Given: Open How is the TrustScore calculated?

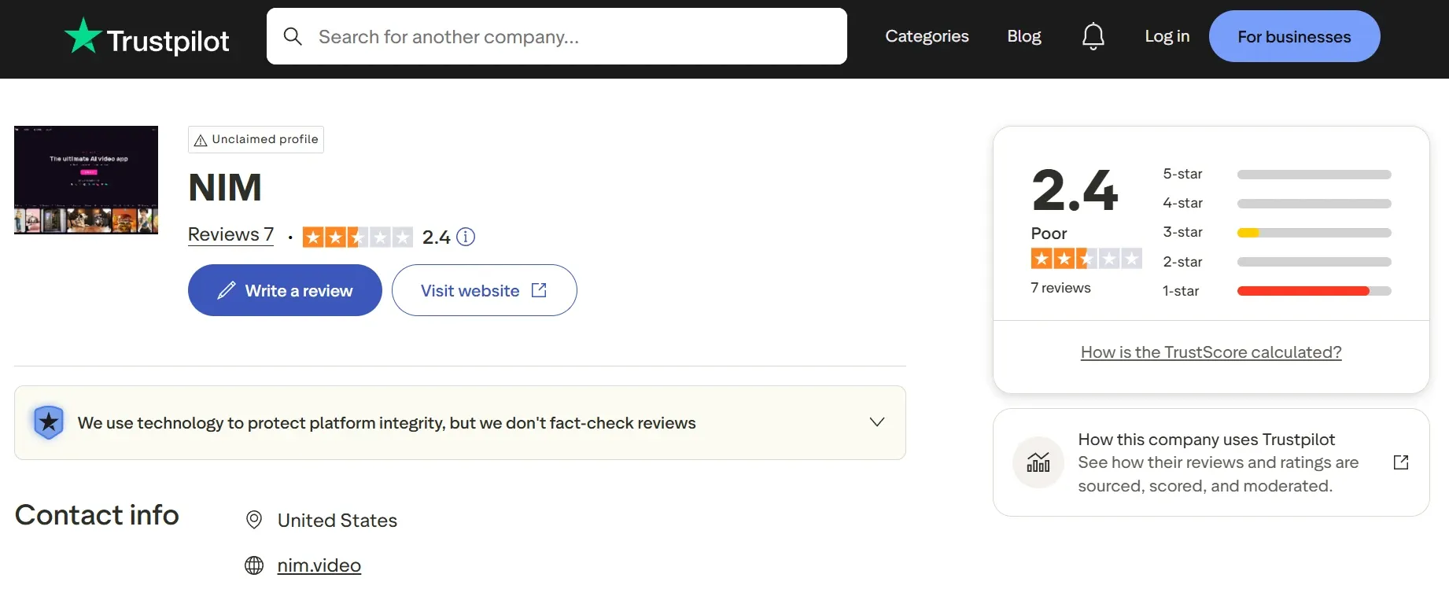Looking at the screenshot, I should (1211, 352).
